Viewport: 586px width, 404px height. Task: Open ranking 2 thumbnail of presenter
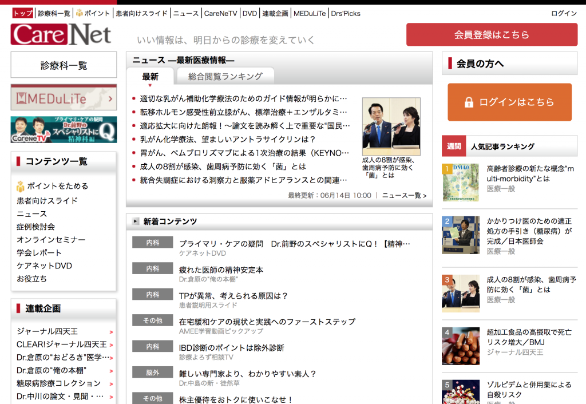461,235
